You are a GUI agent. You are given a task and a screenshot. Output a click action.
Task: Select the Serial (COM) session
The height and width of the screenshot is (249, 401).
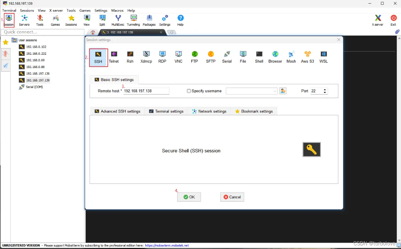tap(31, 87)
